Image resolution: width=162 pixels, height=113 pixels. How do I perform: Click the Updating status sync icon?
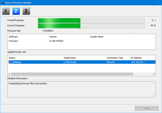pos(10,62)
